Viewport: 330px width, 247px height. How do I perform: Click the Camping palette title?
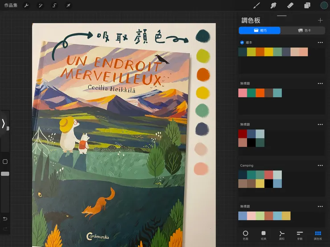coord(247,165)
